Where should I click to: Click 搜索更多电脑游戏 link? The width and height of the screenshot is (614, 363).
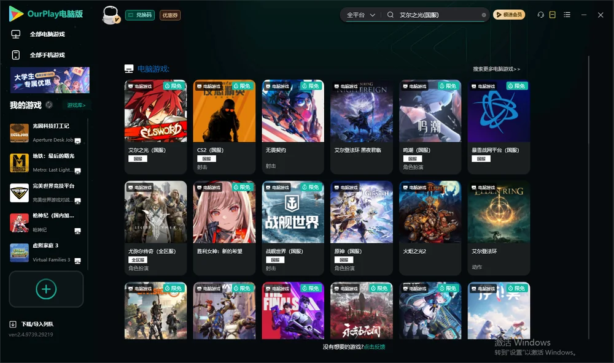click(x=497, y=69)
